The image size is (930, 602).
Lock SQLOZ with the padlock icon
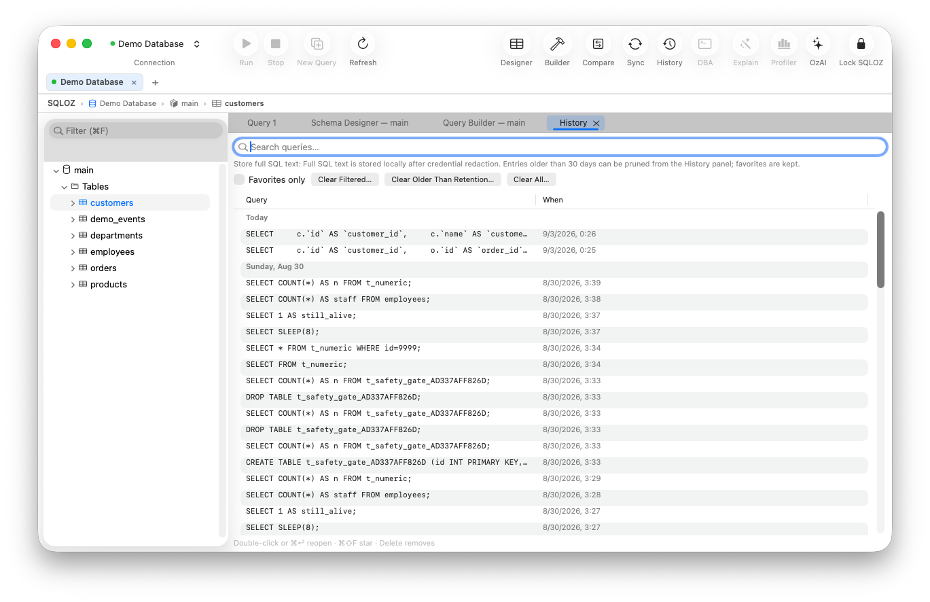tap(861, 44)
